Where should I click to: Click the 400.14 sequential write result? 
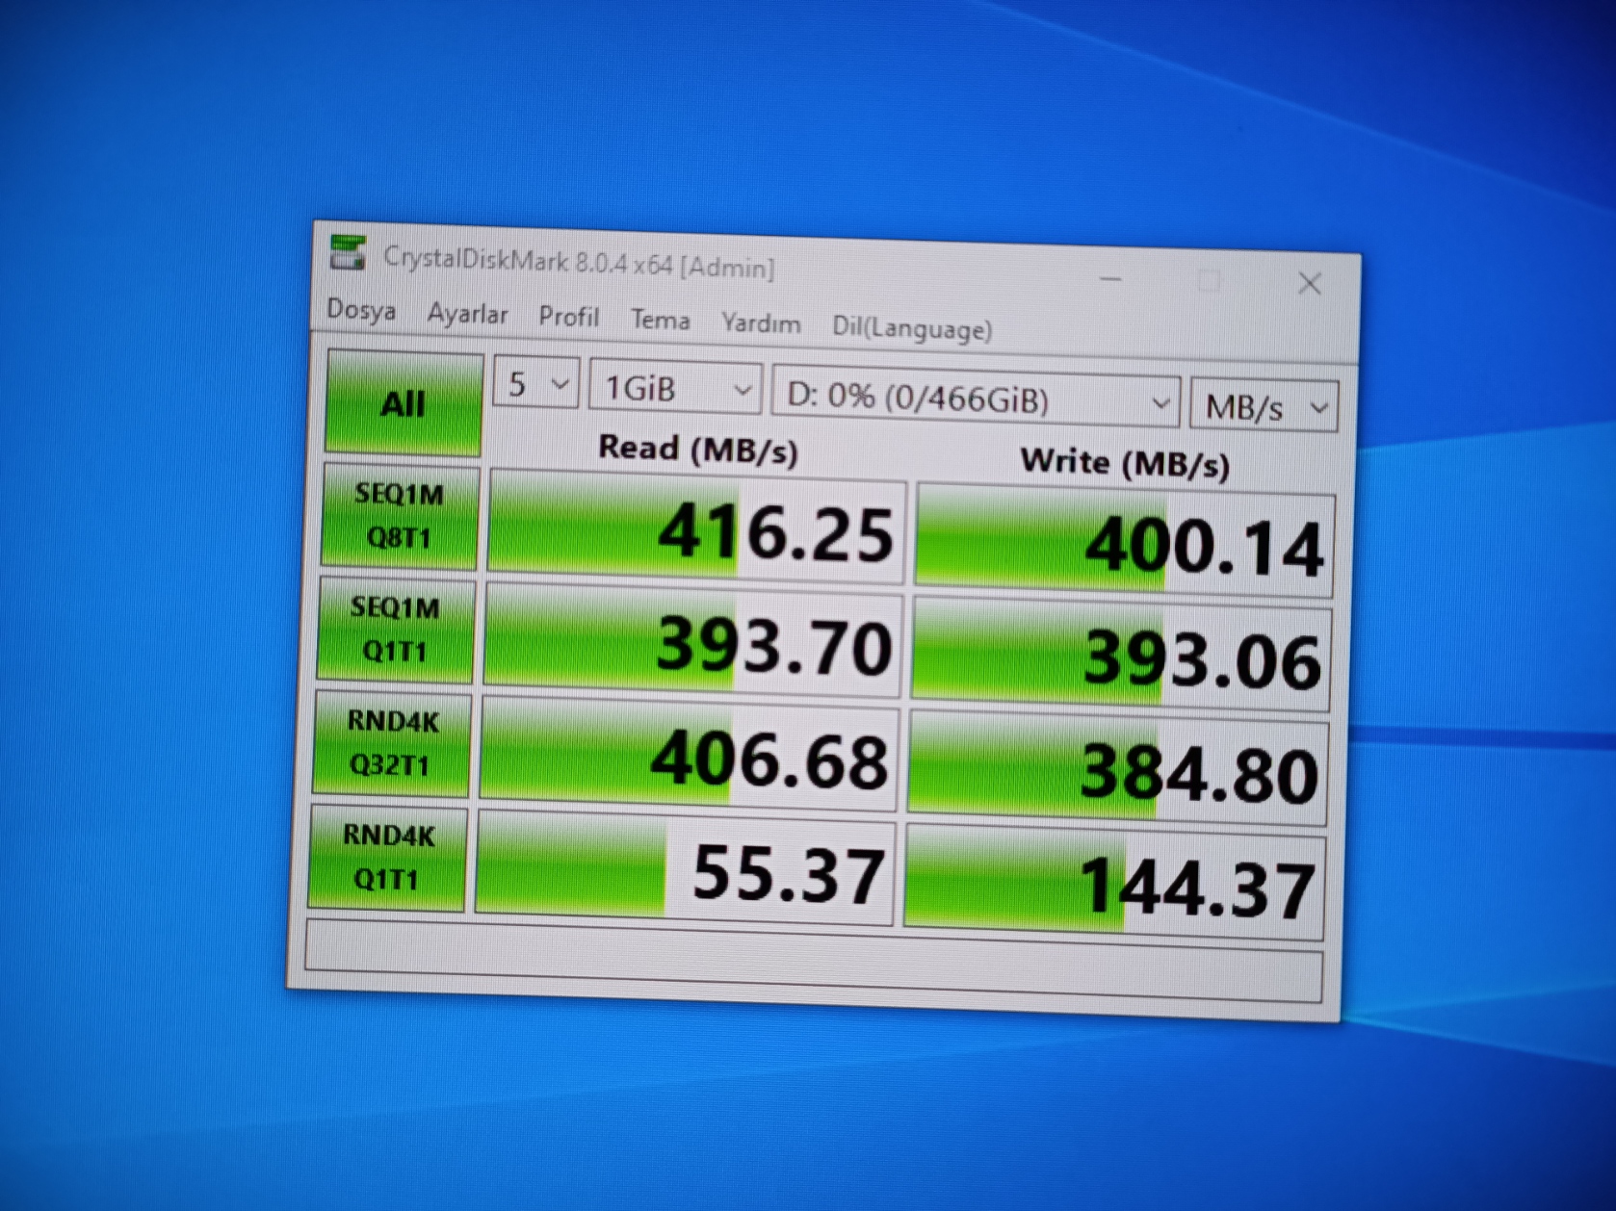tap(1124, 540)
